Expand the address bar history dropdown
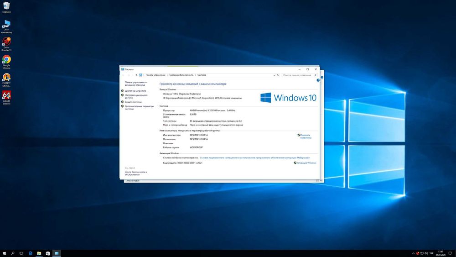 point(274,75)
